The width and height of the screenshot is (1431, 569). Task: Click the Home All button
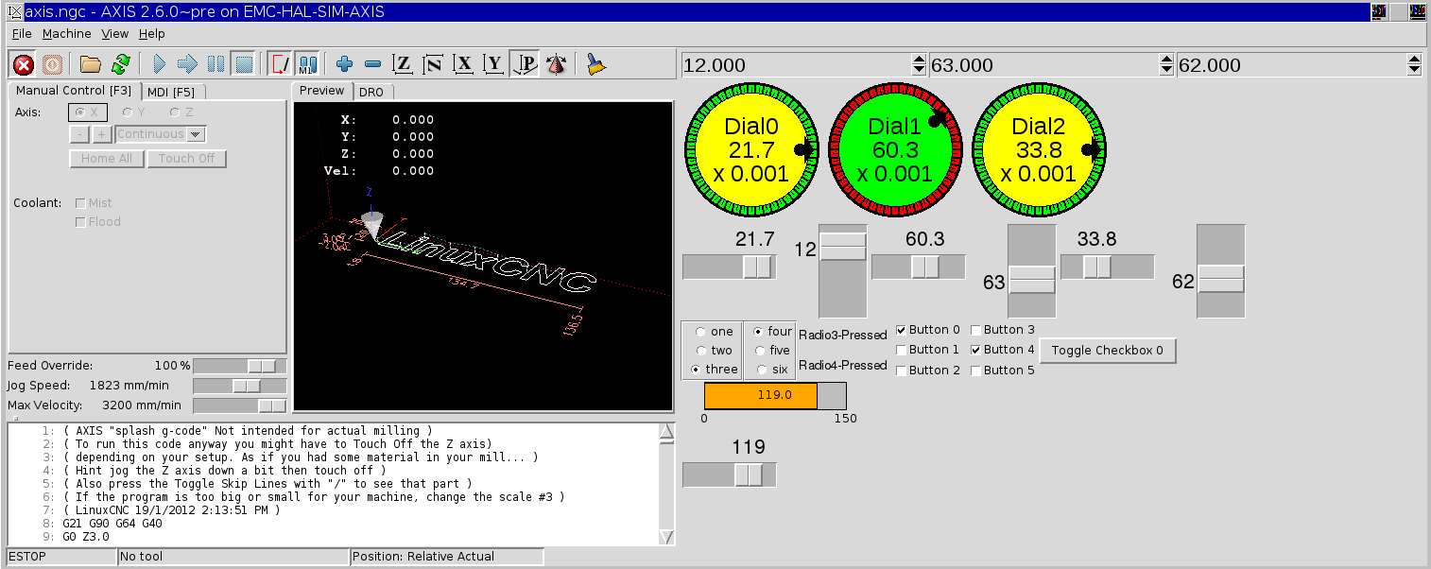[x=107, y=159]
